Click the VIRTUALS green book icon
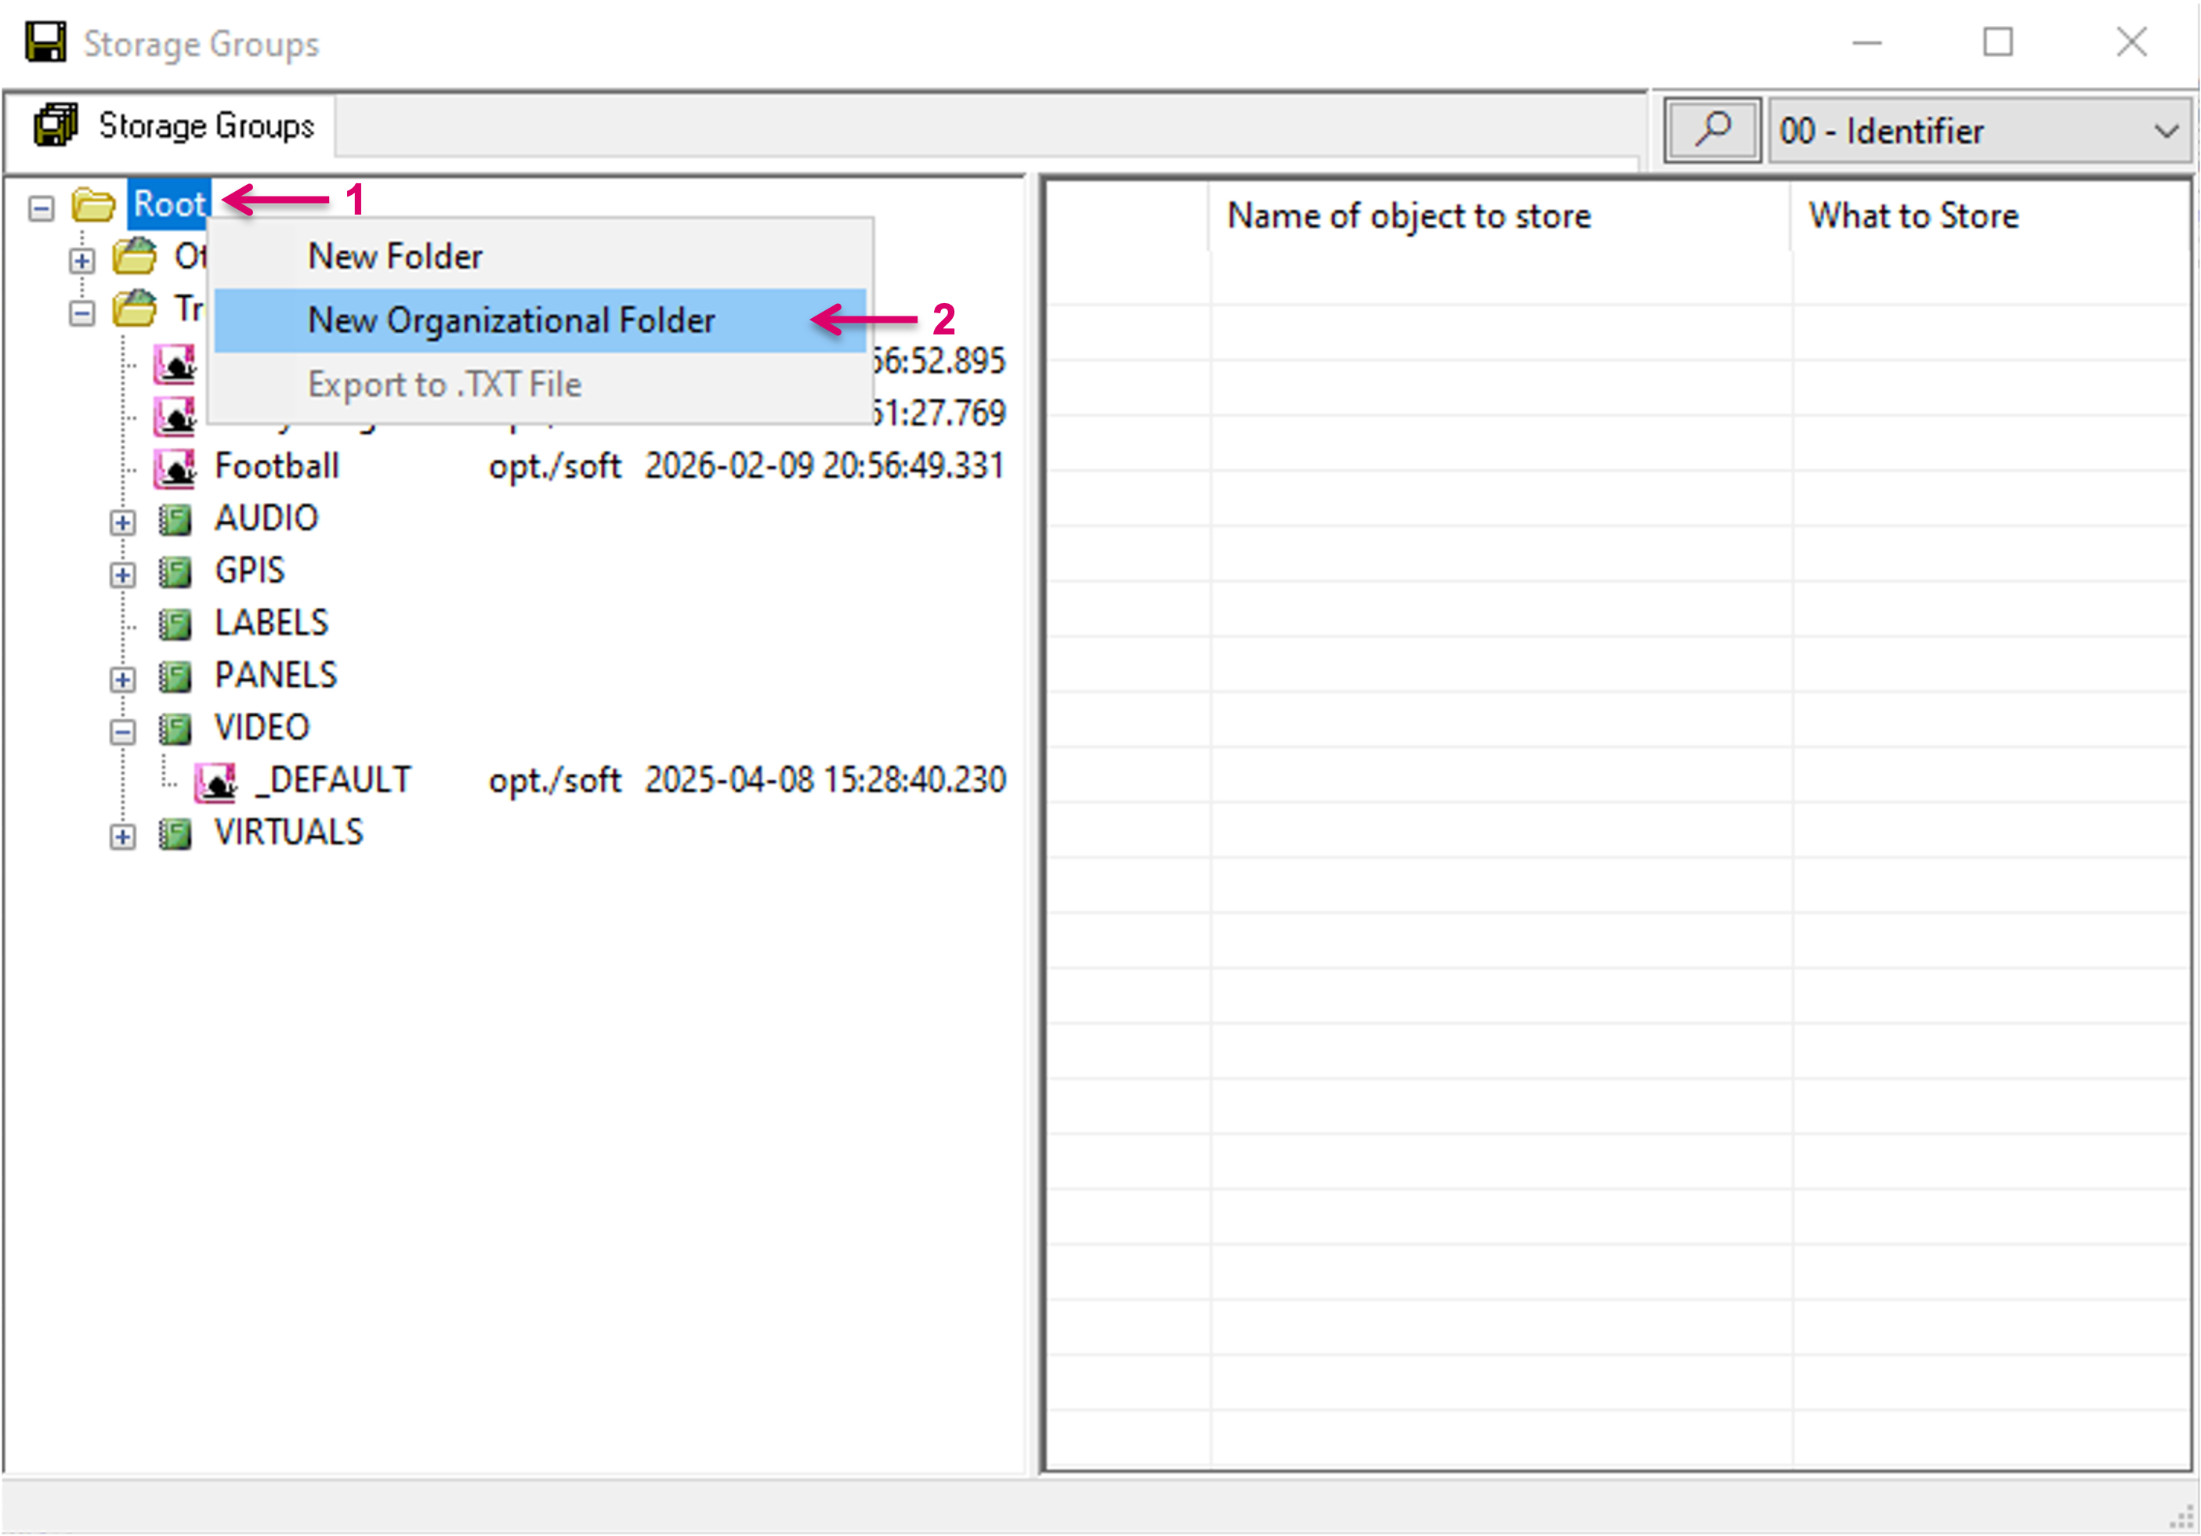This screenshot has height=1536, width=2201. [x=176, y=833]
